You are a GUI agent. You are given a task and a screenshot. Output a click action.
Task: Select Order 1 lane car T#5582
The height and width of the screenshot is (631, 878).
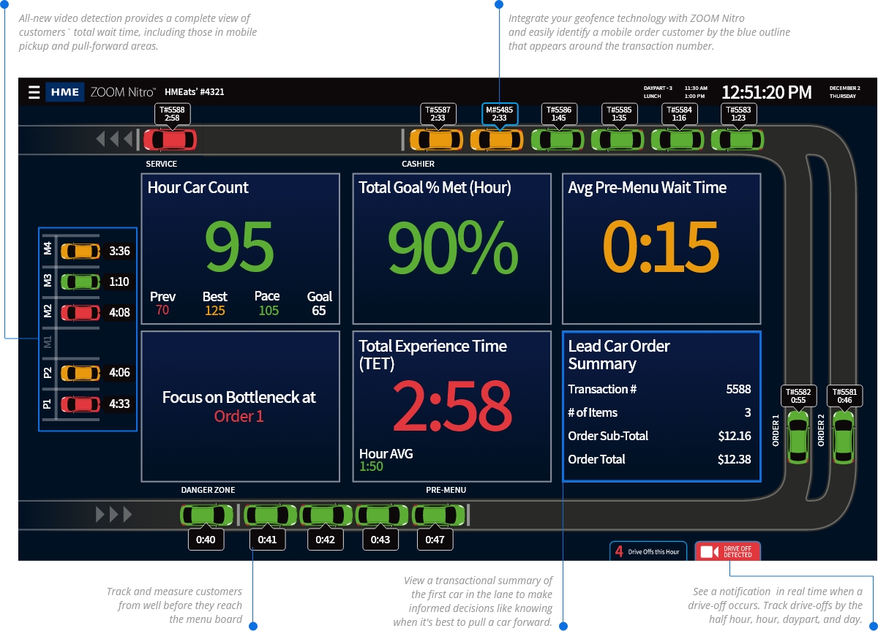(798, 437)
